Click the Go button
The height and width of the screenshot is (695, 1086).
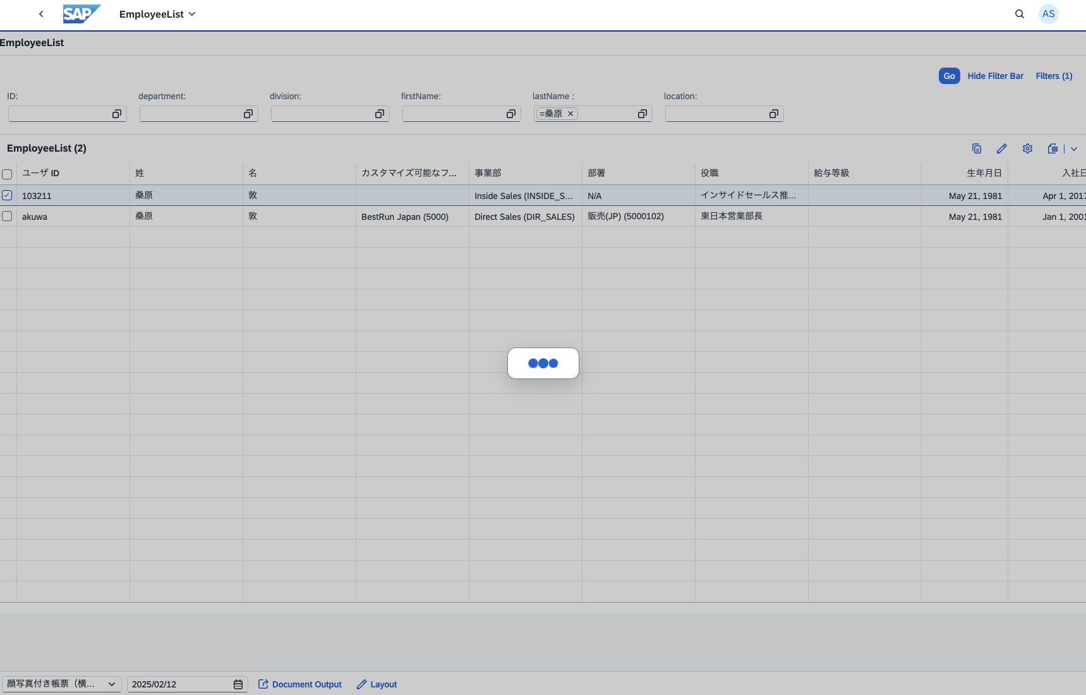click(x=949, y=76)
